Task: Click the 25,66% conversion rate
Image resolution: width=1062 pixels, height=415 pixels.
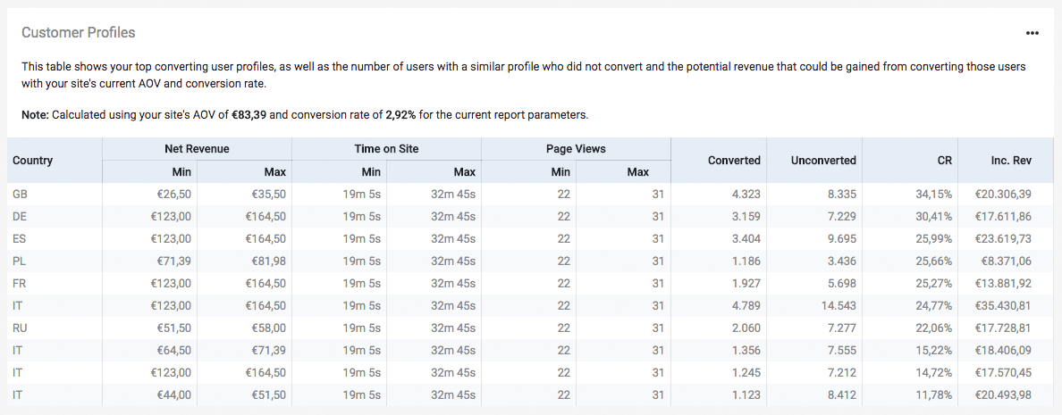Action: pyautogui.click(x=935, y=261)
